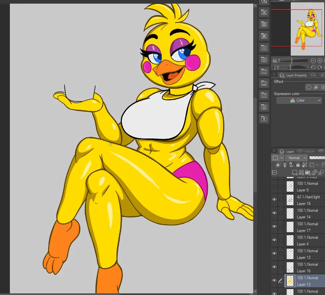This screenshot has height=295, width=325.
Task: Open the Layer panel hamburger menu
Action: [x=274, y=150]
